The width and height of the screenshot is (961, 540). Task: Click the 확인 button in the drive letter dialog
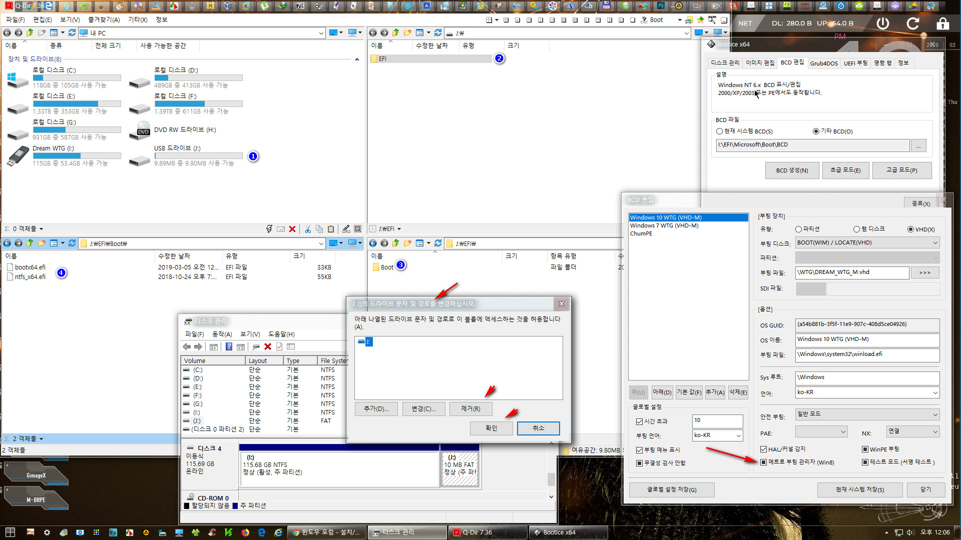click(492, 428)
